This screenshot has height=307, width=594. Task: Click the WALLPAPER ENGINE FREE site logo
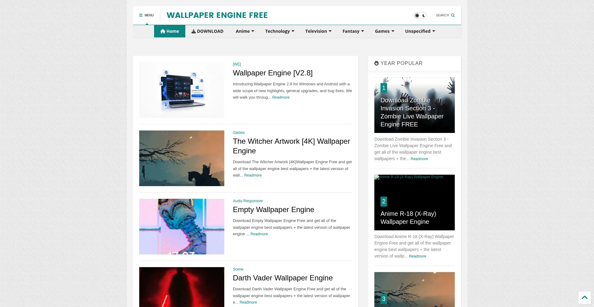click(217, 15)
